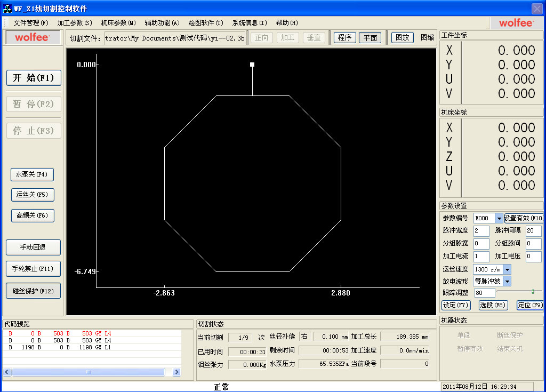Open the 放电波形 waveform dropdown

click(507, 281)
